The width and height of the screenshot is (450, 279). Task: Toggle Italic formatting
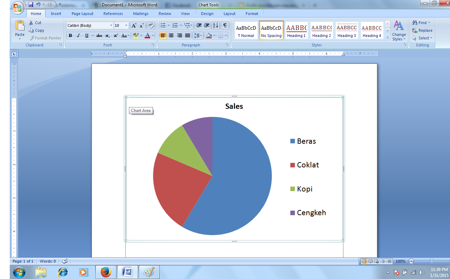click(78, 36)
